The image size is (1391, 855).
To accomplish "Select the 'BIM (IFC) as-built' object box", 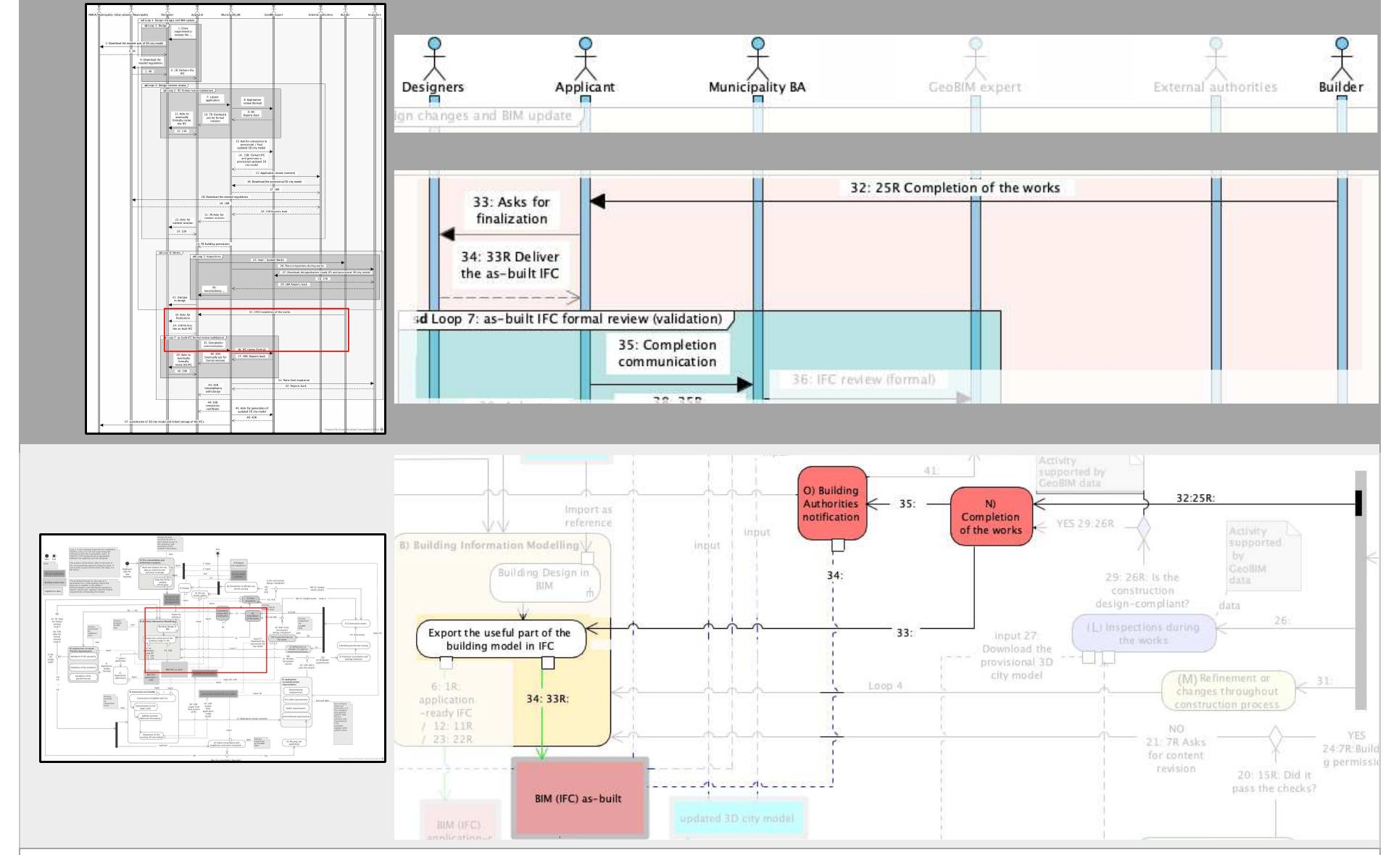I will [x=578, y=798].
